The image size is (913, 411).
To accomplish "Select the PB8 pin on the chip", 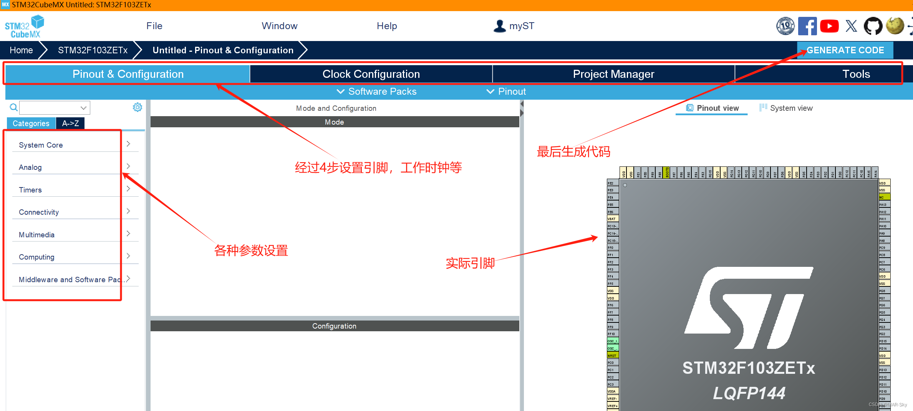I will point(660,173).
